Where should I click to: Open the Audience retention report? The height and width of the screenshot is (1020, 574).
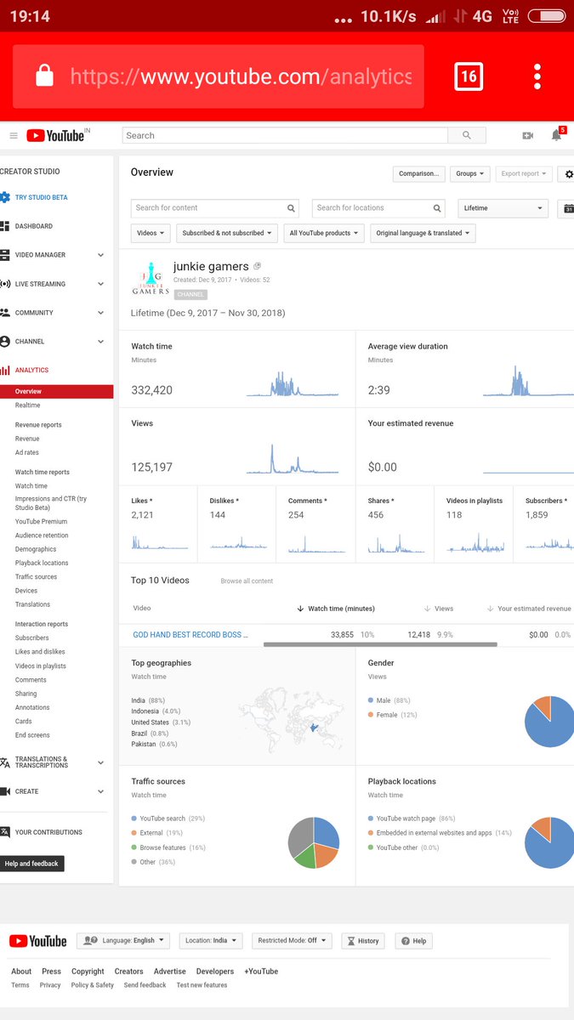42,535
